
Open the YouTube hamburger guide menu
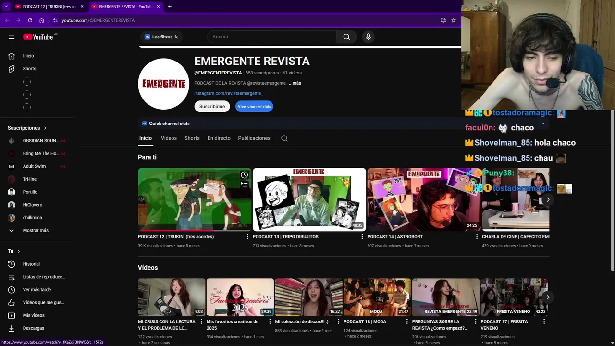pos(12,37)
